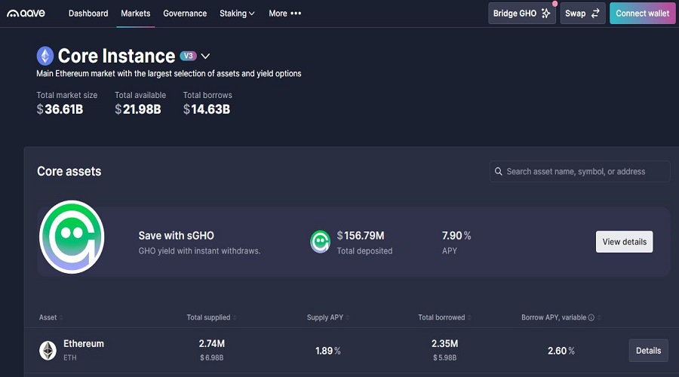
Task: Click the $156.79M total deposited value
Action: pos(361,235)
